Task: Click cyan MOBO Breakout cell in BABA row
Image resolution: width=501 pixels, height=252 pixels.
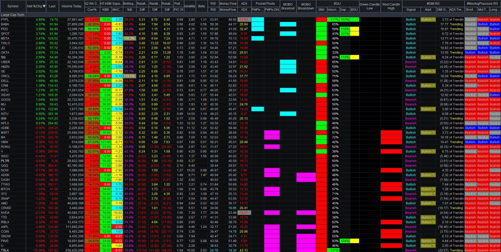Action: coord(288,24)
